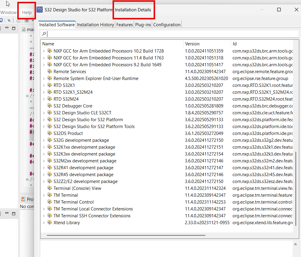301x257 pixels.
Task: Expand NXP GCC 10.2 Build 1728 entry
Action: pos(44,51)
